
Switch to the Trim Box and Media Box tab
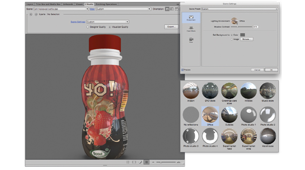point(48,4)
